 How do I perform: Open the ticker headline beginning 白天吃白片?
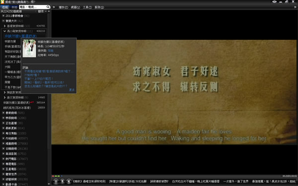coord(196,182)
